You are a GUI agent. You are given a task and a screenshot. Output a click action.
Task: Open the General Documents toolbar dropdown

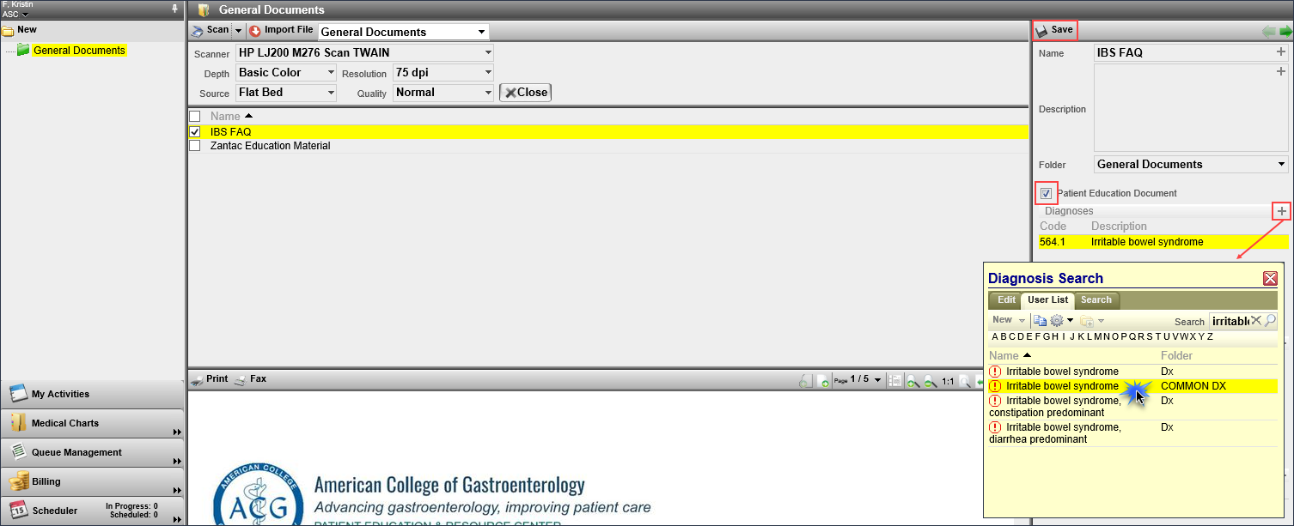pyautogui.click(x=403, y=32)
